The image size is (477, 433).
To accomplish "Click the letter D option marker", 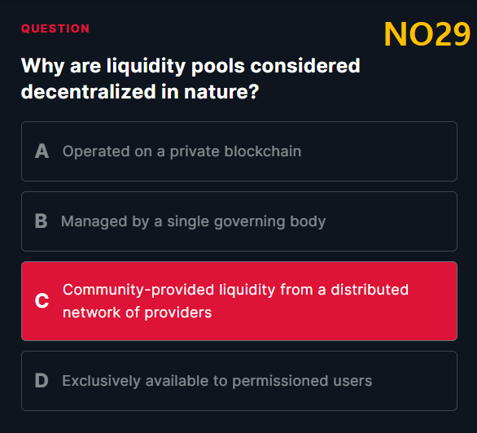I will click(42, 380).
